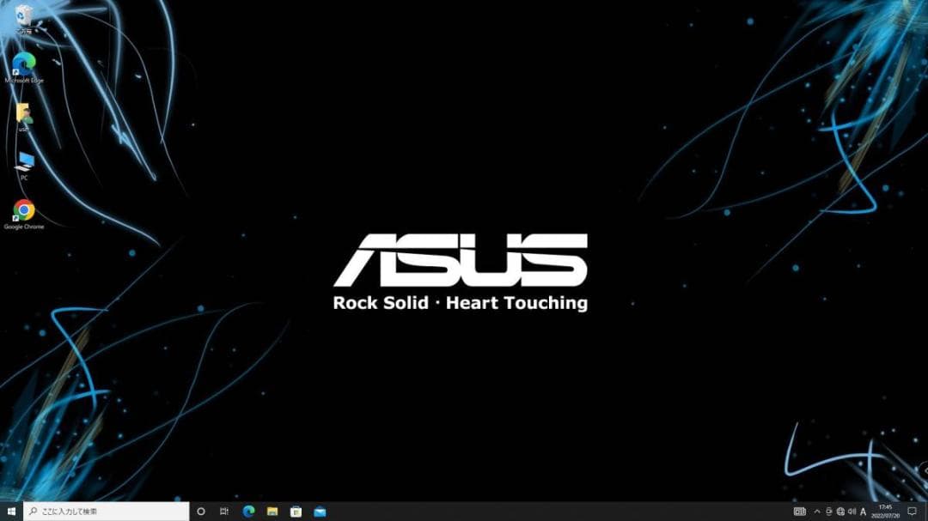928x521 pixels.
Task: Toggle Task View on the taskbar
Action: pyautogui.click(x=223, y=512)
